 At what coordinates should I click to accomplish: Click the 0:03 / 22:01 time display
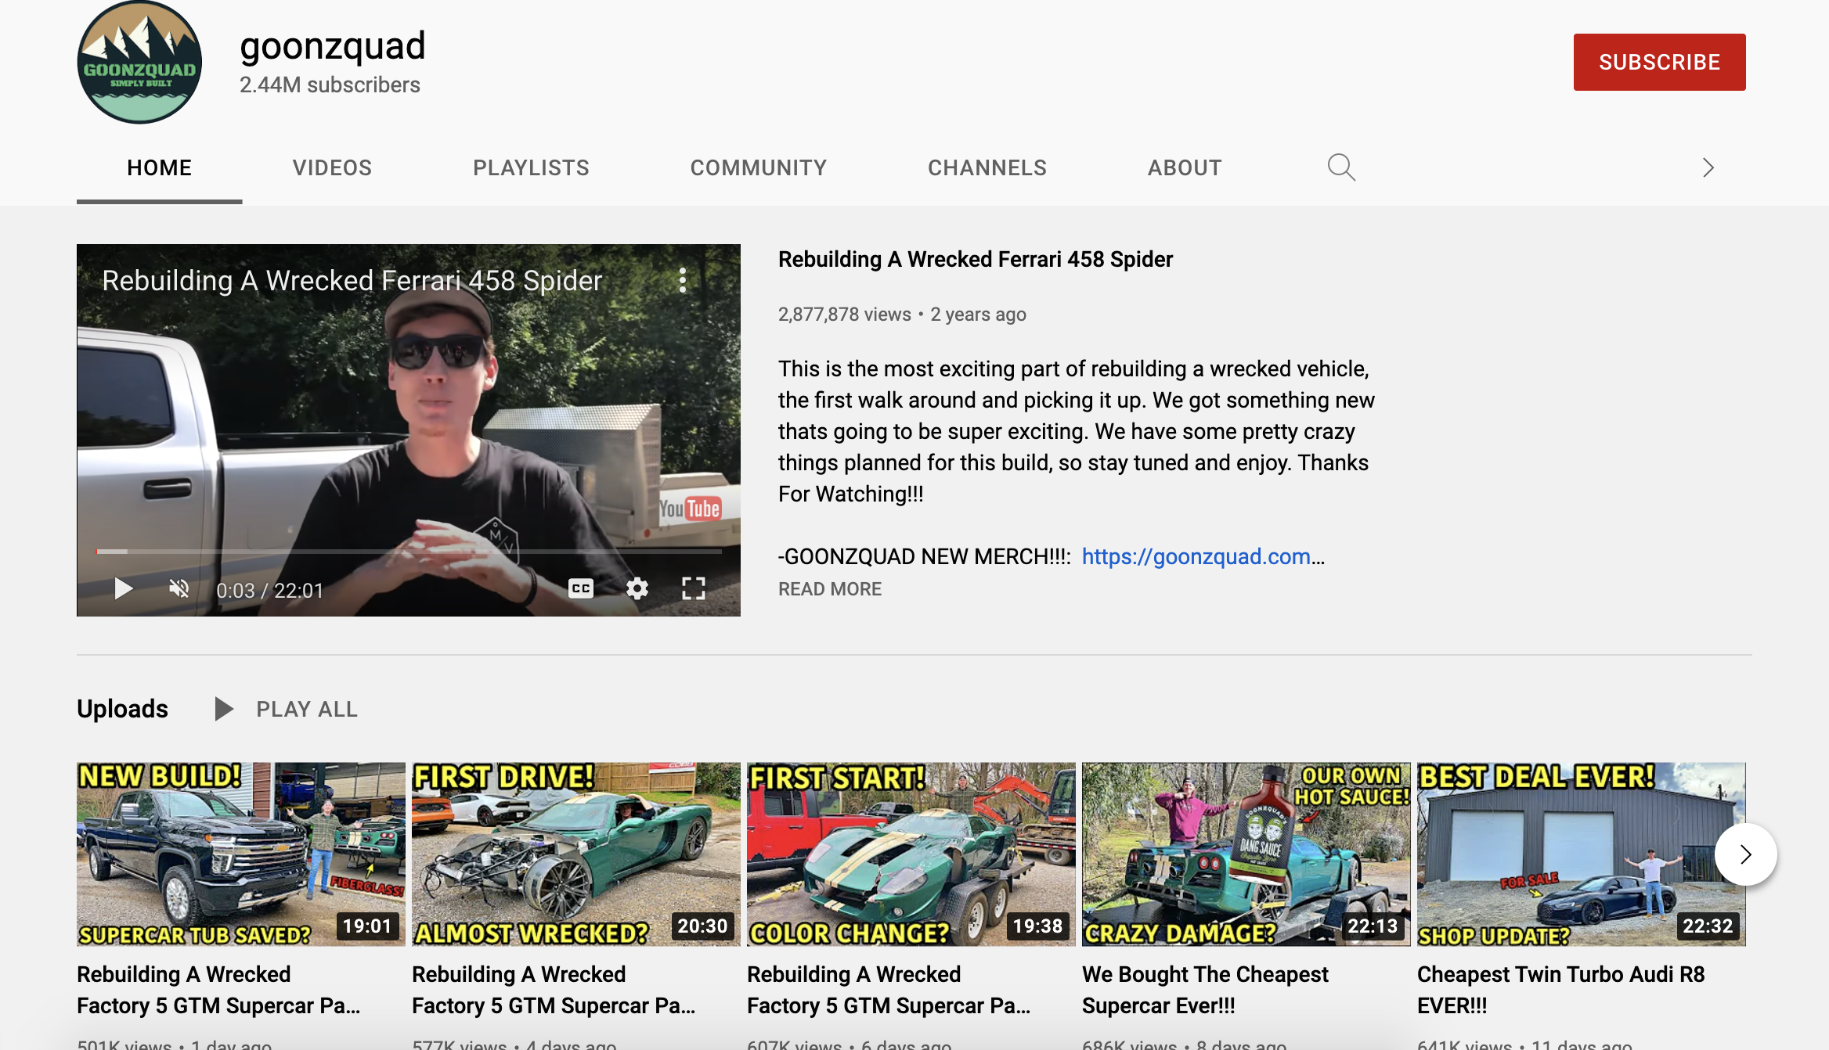pyautogui.click(x=270, y=591)
